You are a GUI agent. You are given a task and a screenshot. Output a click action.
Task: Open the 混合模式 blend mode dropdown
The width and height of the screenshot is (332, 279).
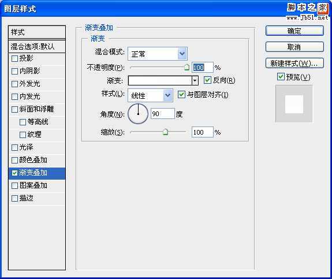point(158,54)
